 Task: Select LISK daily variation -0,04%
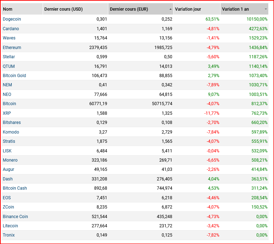pos(213,151)
